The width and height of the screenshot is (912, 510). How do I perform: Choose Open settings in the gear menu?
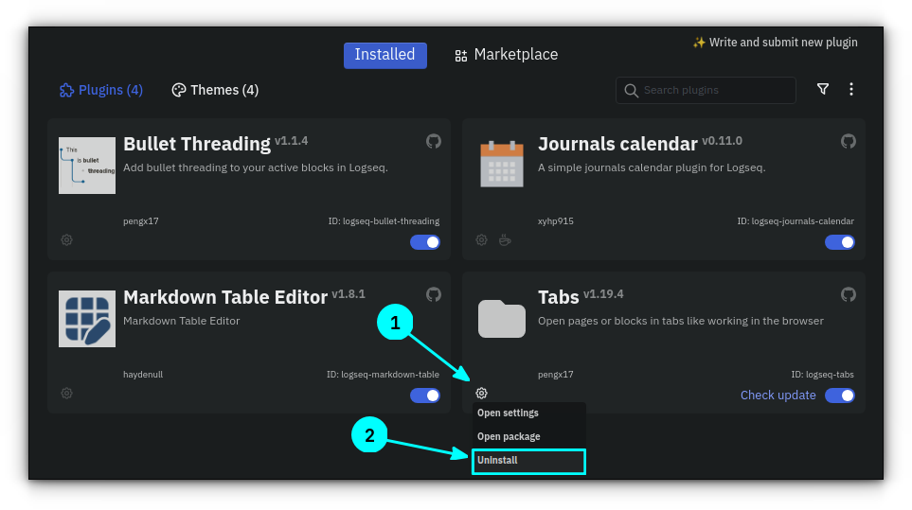click(x=509, y=413)
